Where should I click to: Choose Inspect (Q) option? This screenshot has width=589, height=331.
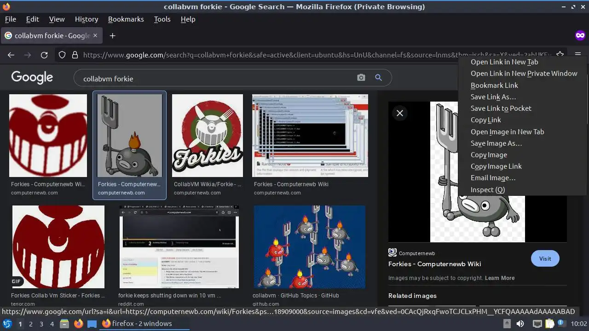pyautogui.click(x=522, y=190)
